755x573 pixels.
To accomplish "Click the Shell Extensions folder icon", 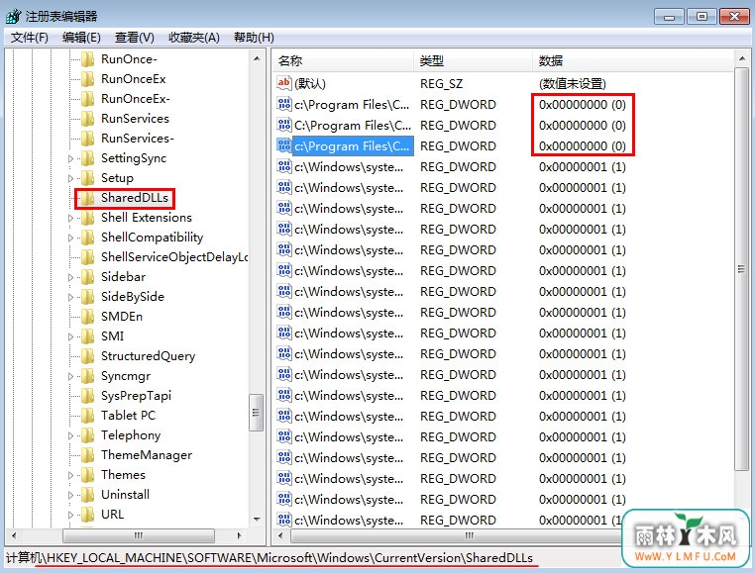I will pyautogui.click(x=87, y=218).
